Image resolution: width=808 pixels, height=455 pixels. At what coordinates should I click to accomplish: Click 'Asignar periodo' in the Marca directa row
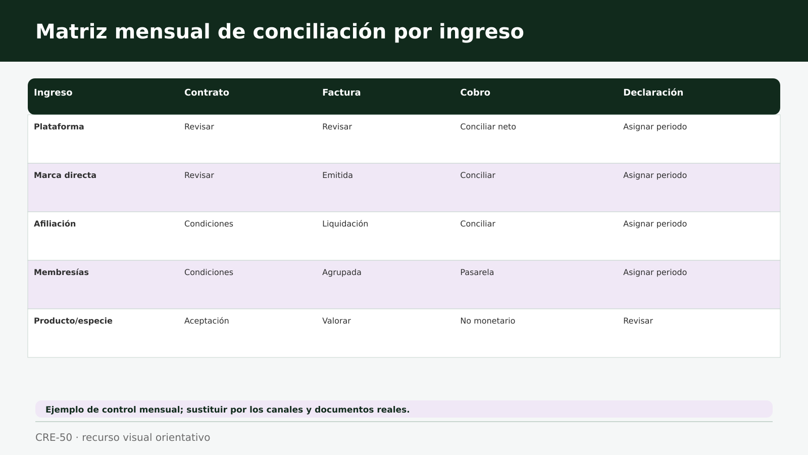[655, 175]
